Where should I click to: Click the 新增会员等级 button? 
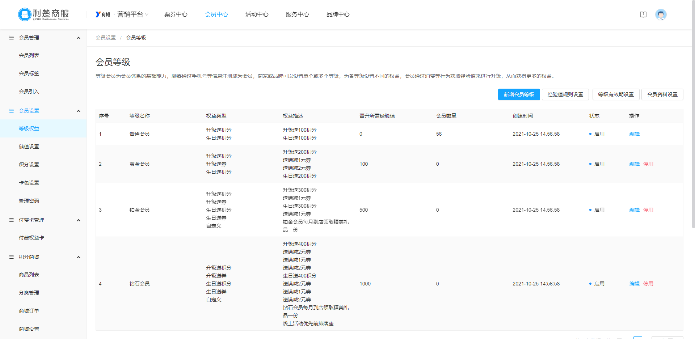coord(519,94)
